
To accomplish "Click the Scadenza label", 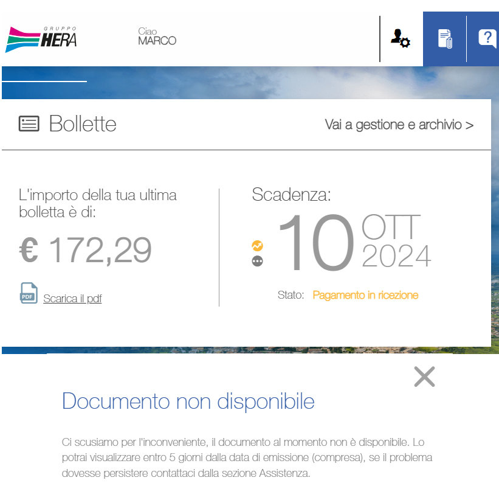I will tap(291, 195).
